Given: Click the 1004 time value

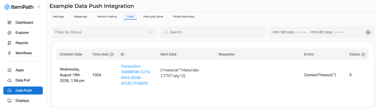Looking at the screenshot, I should (x=97, y=75).
